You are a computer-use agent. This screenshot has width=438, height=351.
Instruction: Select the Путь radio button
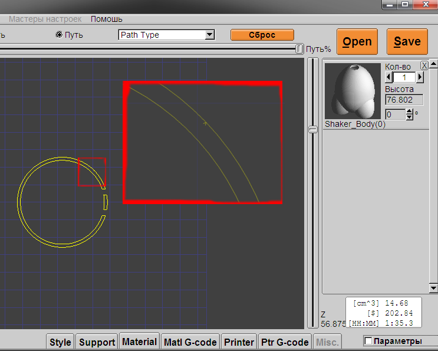tap(59, 35)
